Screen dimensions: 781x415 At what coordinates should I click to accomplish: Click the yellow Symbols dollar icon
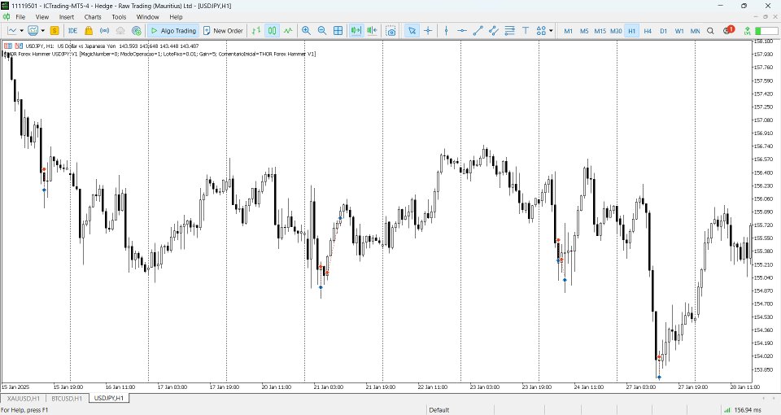click(x=55, y=30)
